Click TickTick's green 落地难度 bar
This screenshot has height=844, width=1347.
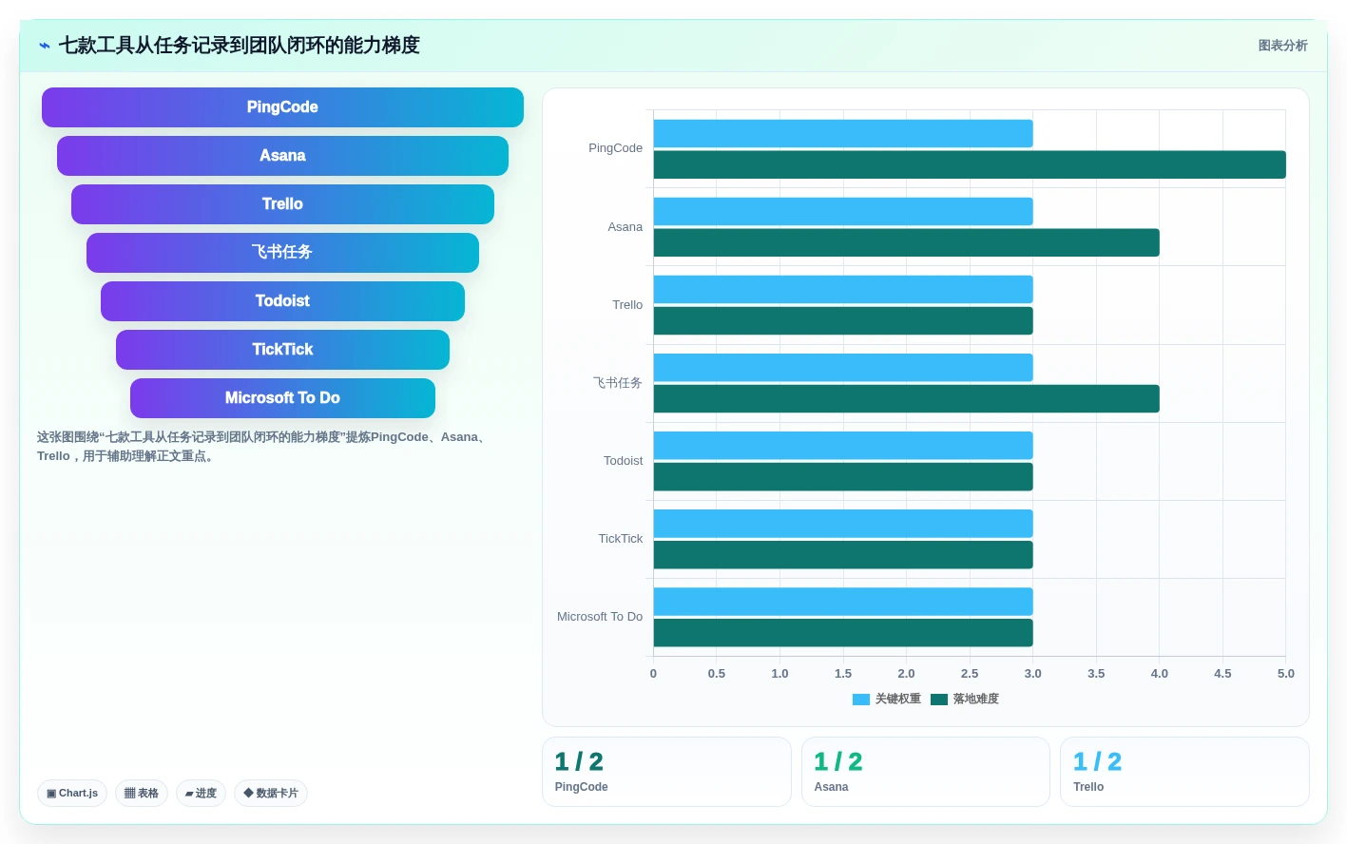coord(843,554)
